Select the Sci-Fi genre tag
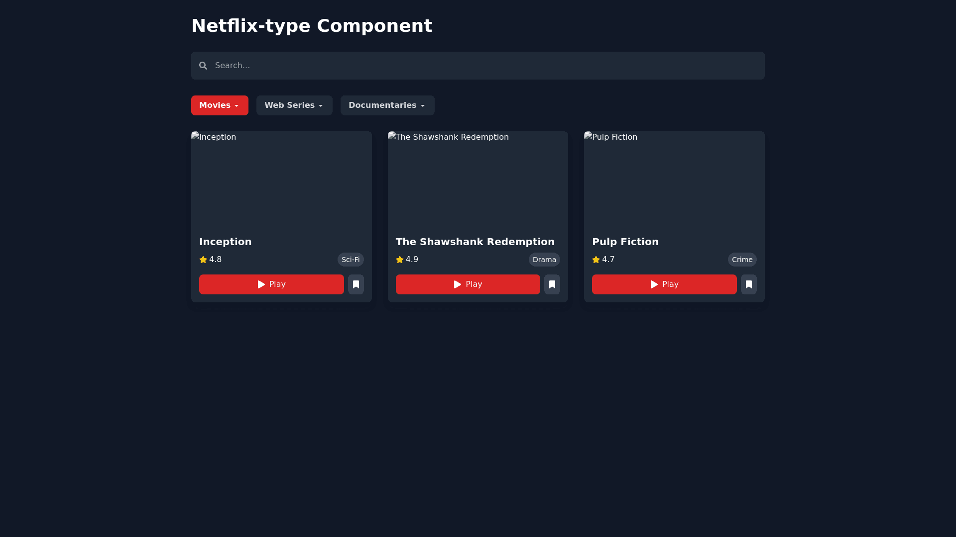 click(x=351, y=260)
